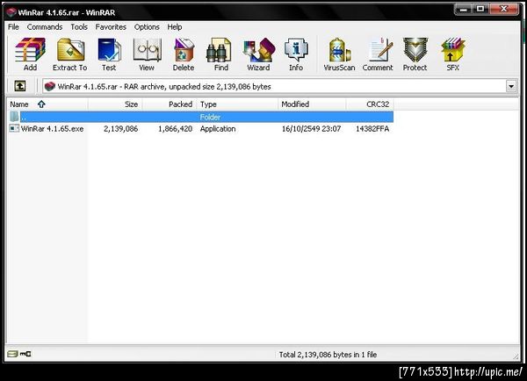Sort by the Modified column header
527x381 pixels.
tap(312, 104)
